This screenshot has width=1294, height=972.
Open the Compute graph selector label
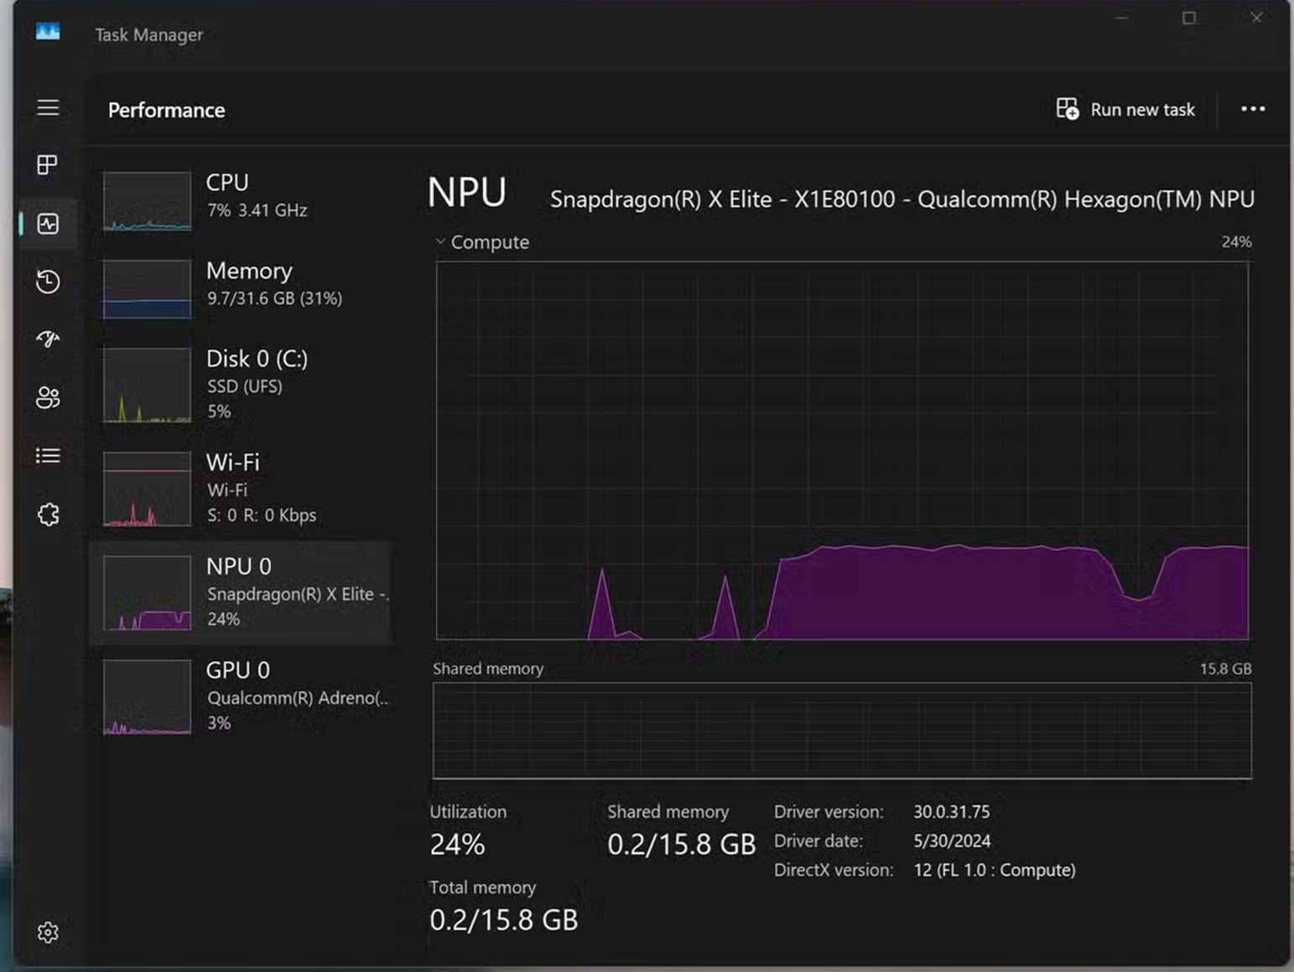click(490, 242)
